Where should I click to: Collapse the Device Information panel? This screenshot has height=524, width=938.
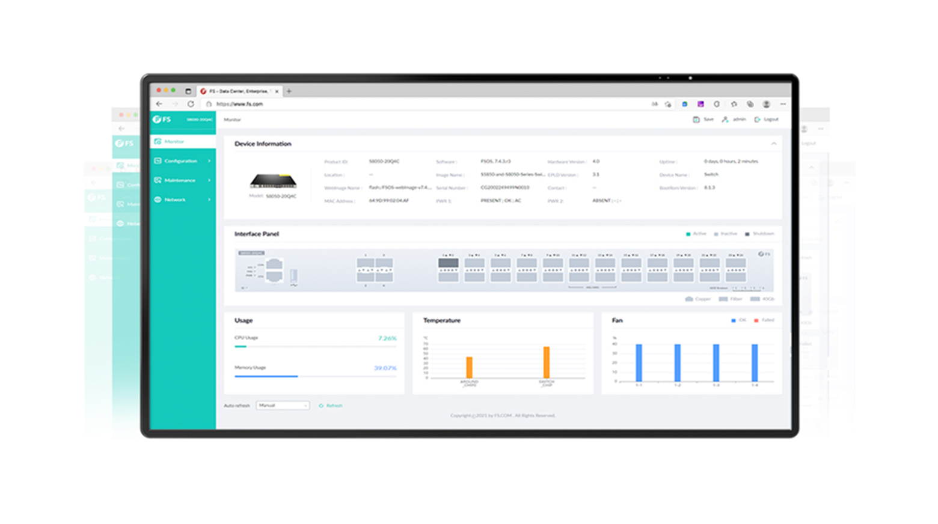(x=774, y=144)
